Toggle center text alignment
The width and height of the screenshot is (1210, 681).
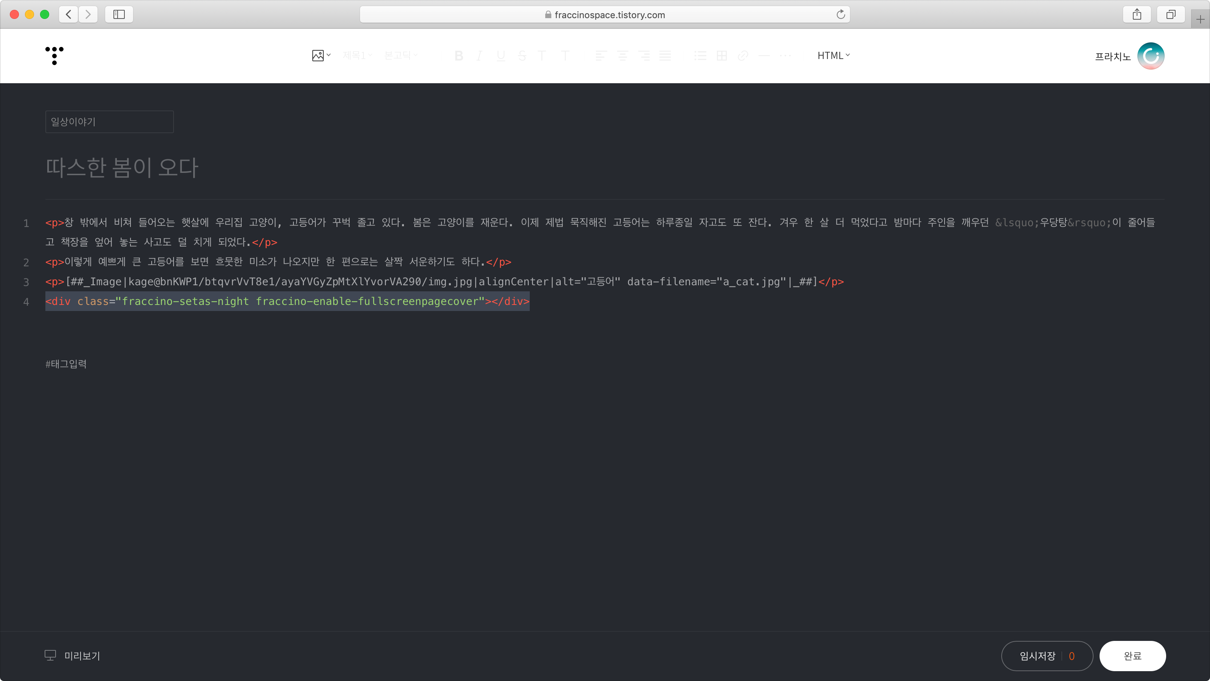click(623, 56)
